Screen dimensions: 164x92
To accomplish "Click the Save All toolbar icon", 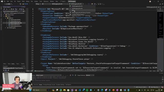I will coord(11,4).
